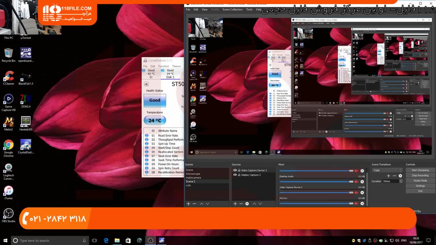Open Studio Mode in OBS controls
Viewport: 436px width, 245px height.
[420, 181]
